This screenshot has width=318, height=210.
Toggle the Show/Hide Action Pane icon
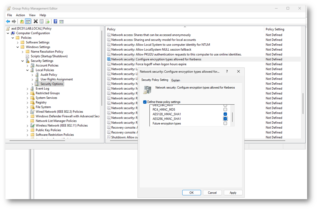[x=62, y=21]
